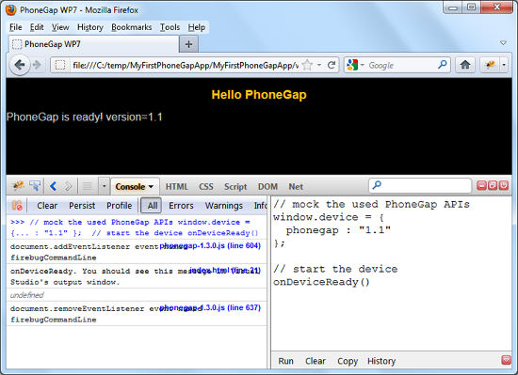Switch to the Firebug HTML panel

click(177, 186)
